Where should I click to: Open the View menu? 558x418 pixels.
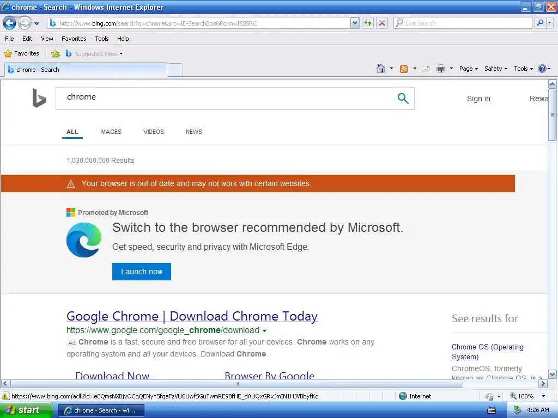(x=47, y=39)
